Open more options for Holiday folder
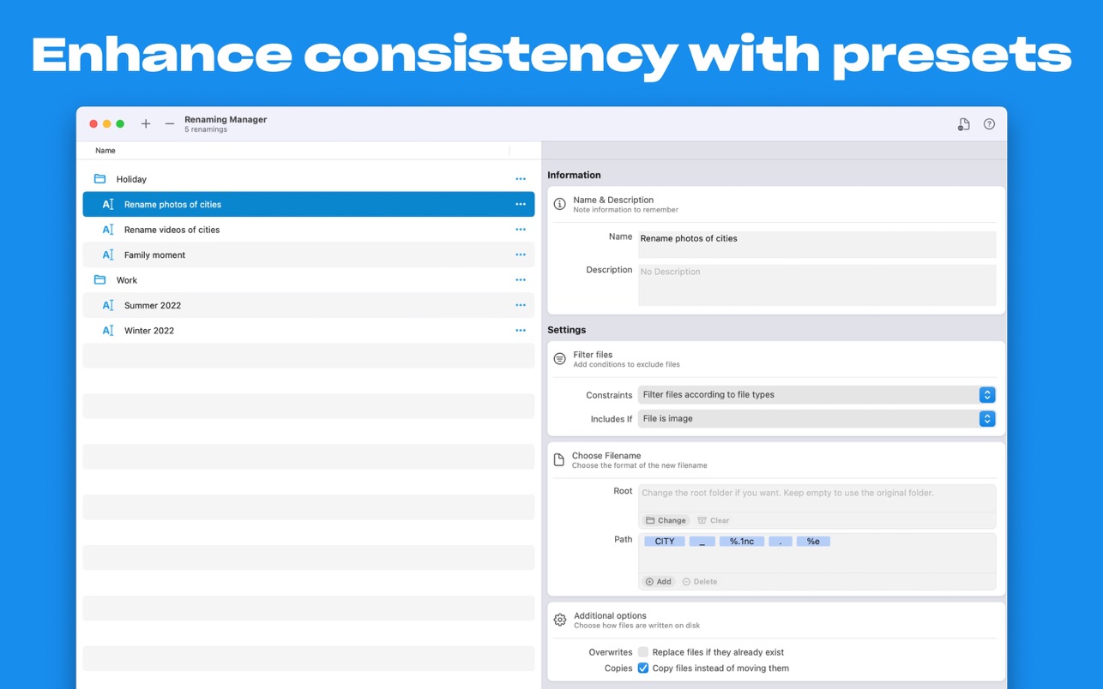The width and height of the screenshot is (1103, 689). point(520,179)
